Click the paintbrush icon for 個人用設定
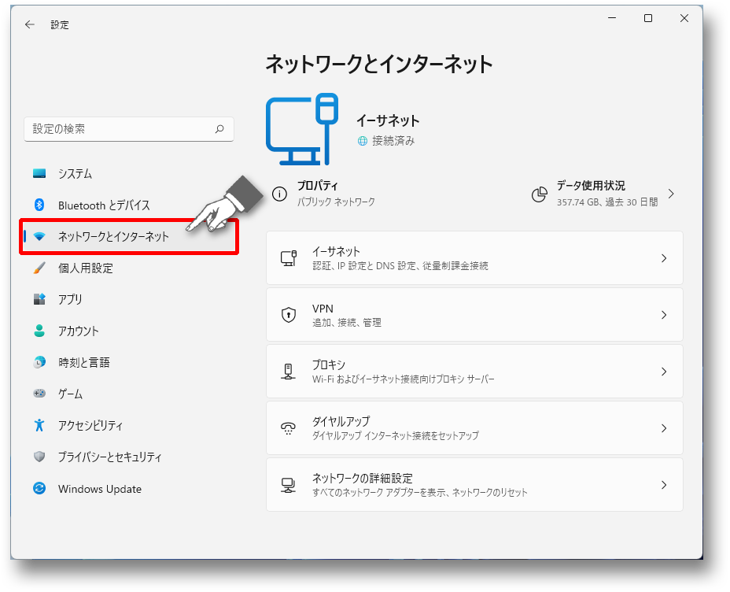This screenshot has width=730, height=592. [x=39, y=268]
